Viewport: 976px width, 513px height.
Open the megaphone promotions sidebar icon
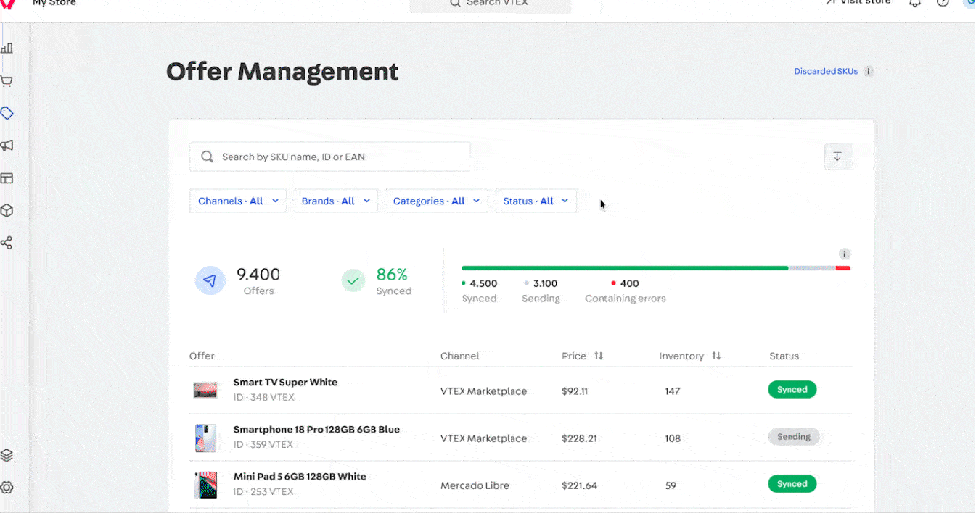(x=7, y=146)
